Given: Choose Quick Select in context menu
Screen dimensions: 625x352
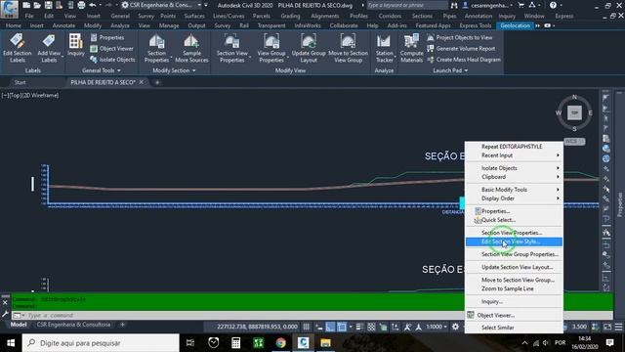Looking at the screenshot, I should click(x=514, y=220).
